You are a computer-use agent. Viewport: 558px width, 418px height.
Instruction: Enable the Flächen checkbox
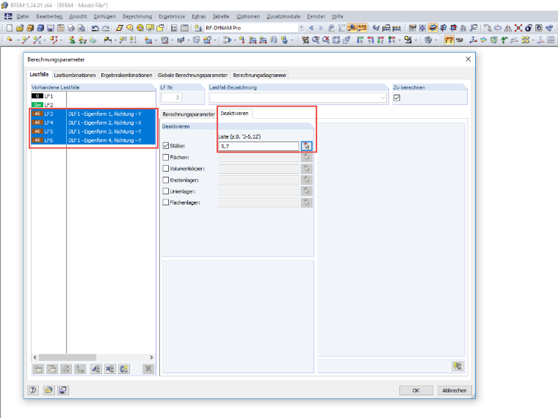(x=166, y=157)
